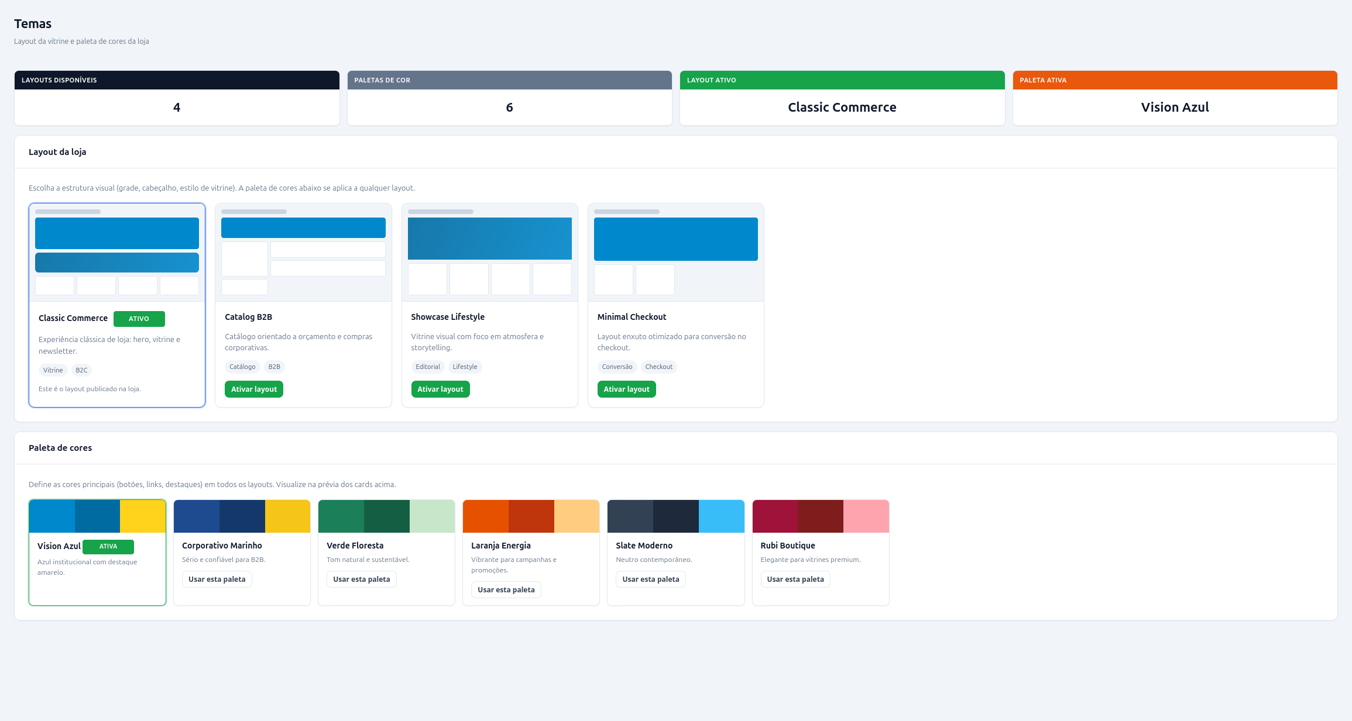Select the Minimal Checkout layout preview thumbnail

pos(676,253)
